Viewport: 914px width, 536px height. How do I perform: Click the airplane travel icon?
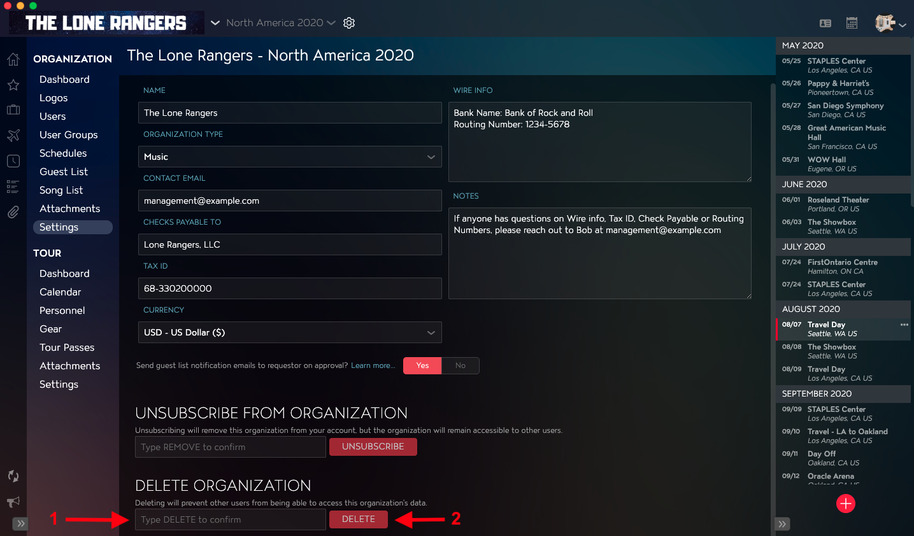13,135
